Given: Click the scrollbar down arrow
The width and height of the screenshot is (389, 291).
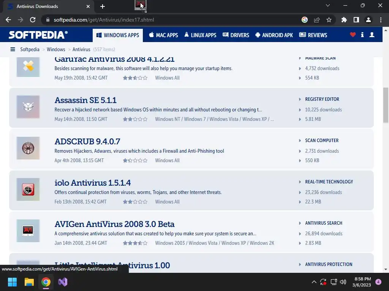Looking at the screenshot, I should (385, 269).
